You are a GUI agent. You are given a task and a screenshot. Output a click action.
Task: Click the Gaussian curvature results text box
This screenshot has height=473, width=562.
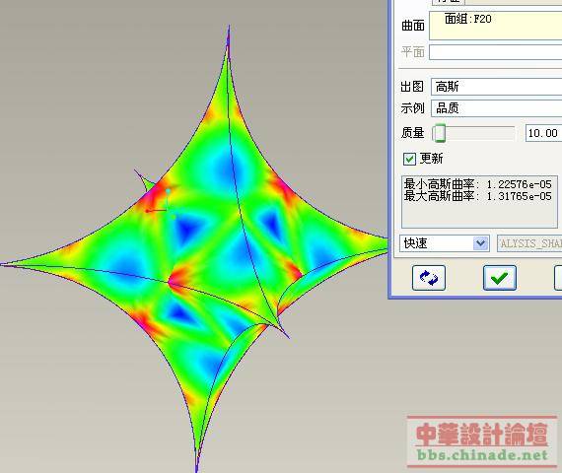pos(479,202)
